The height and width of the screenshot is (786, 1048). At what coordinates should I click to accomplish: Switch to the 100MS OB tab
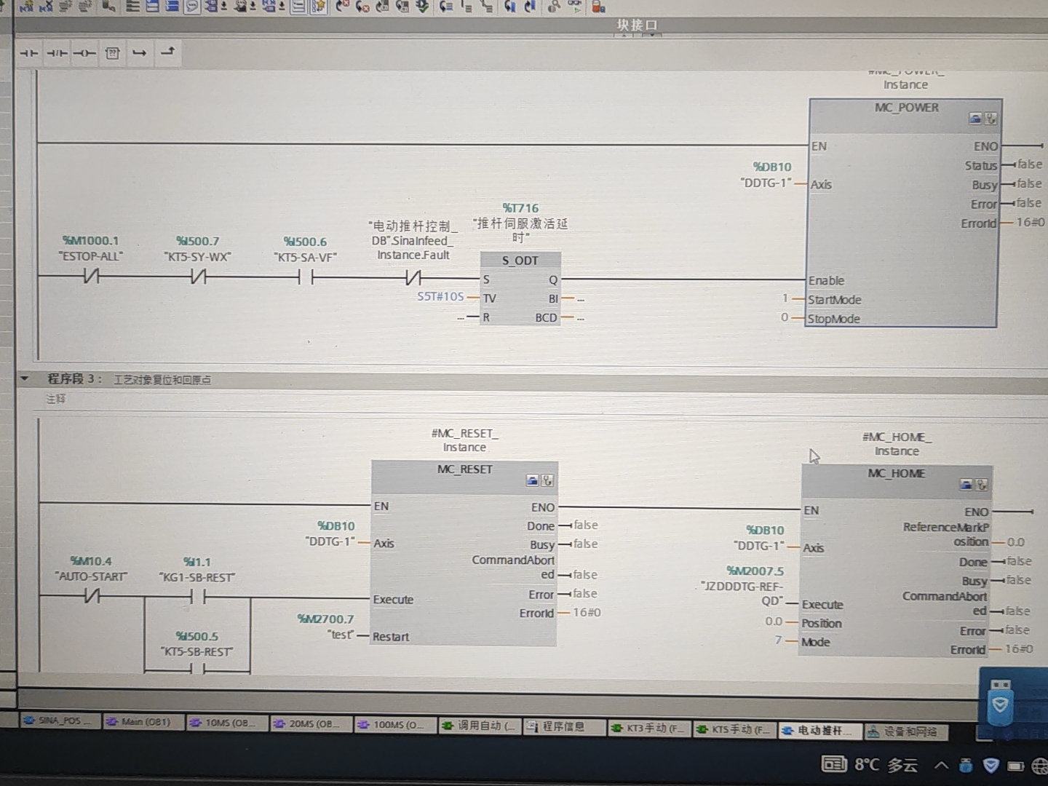pyautogui.click(x=394, y=725)
